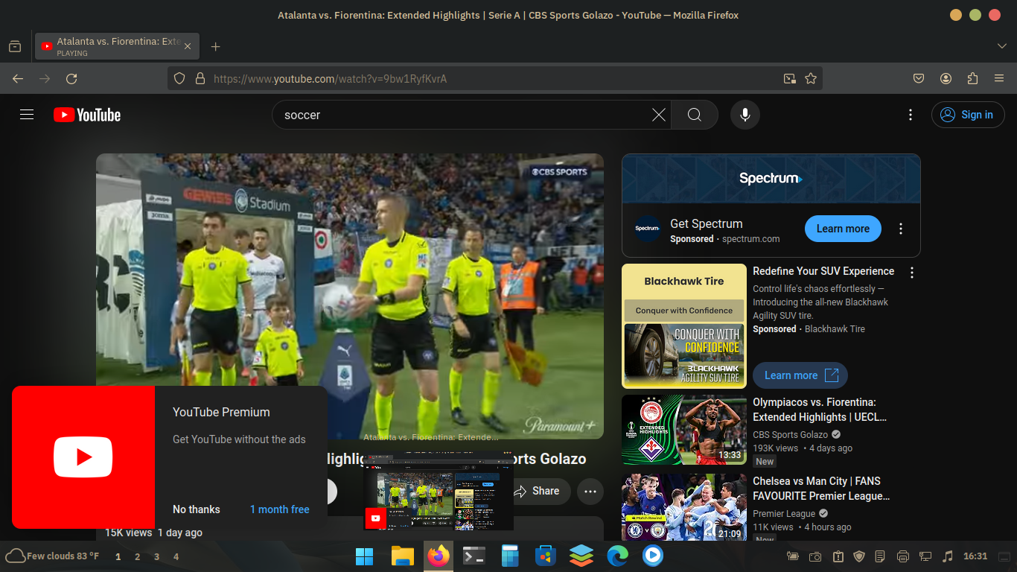Open the weather widget in taskbar

52,556
